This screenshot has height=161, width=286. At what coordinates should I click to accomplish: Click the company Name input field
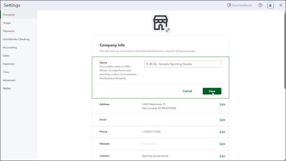click(183, 64)
